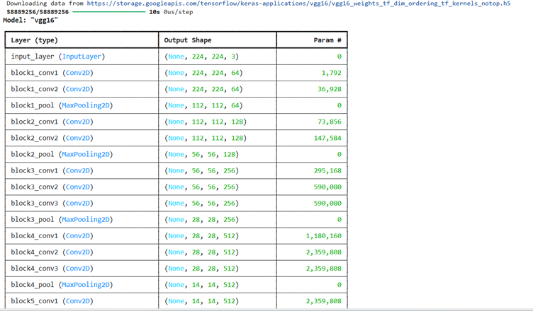Click the block1_conv2 param count 36,928
This screenshot has height=311, width=533.
pos(327,89)
